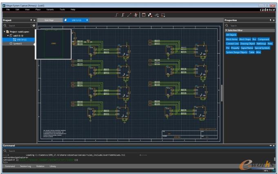Click the Command panel search magnifier icon

5,151
